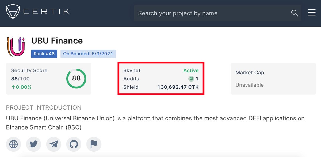Click the green audit badge icon
Viewport: 321px width, 157px height.
(191, 79)
